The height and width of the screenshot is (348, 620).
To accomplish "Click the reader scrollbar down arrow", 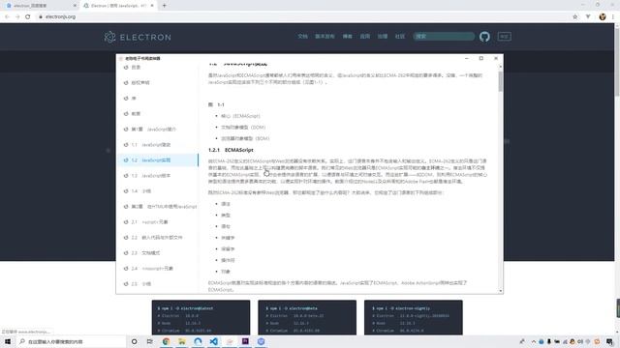I will (501, 291).
